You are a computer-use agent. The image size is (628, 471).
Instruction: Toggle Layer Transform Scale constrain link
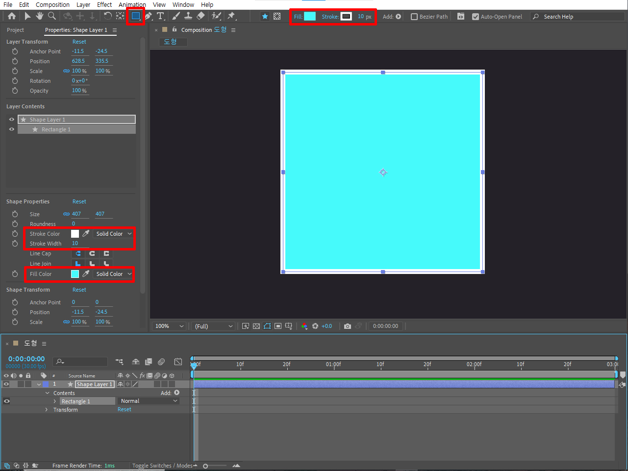point(66,71)
